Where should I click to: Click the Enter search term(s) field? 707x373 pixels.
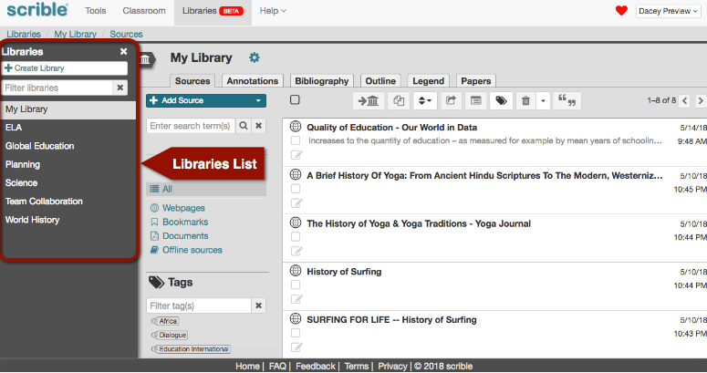[191, 126]
